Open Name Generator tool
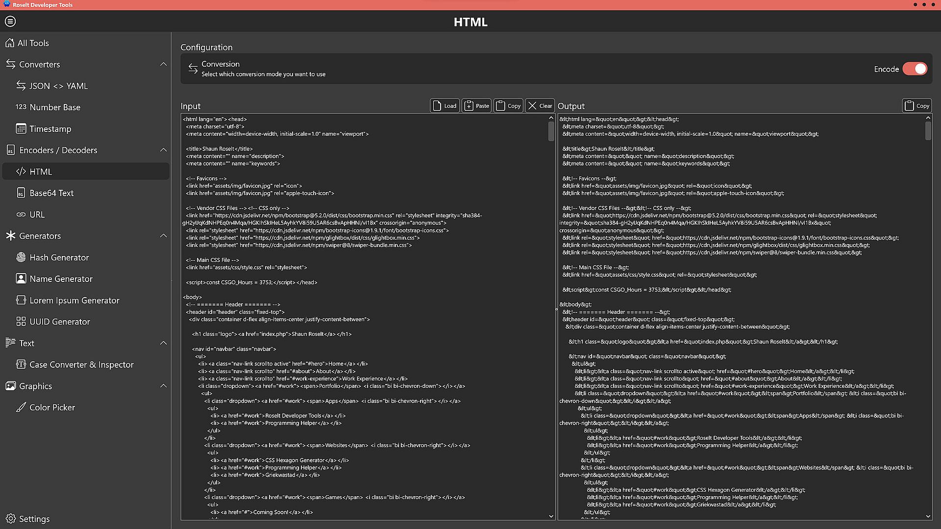Image resolution: width=941 pixels, height=529 pixels. pyautogui.click(x=86, y=279)
